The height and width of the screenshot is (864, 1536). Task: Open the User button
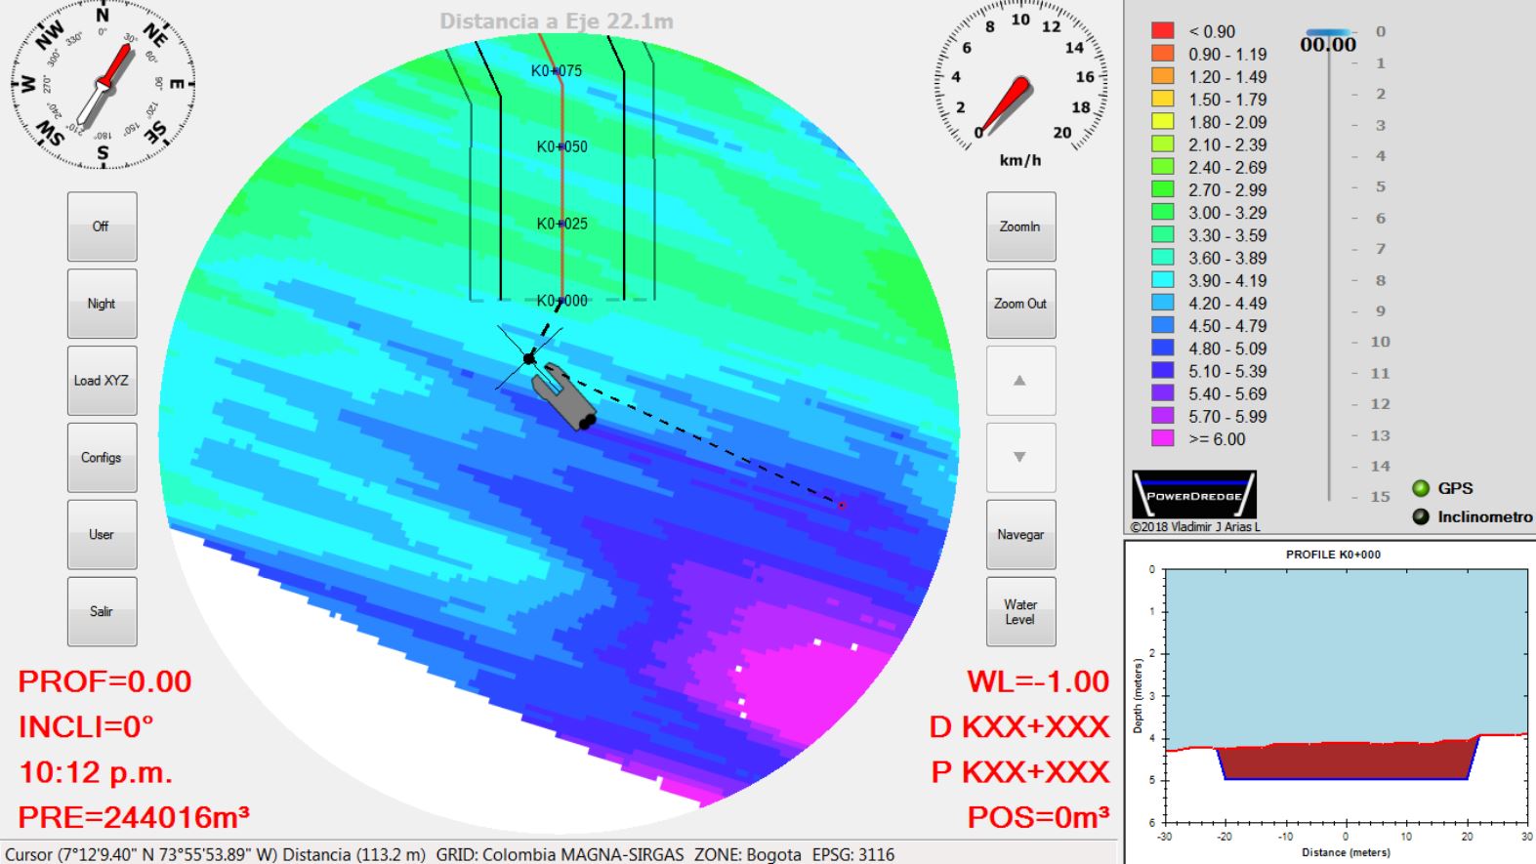(102, 535)
